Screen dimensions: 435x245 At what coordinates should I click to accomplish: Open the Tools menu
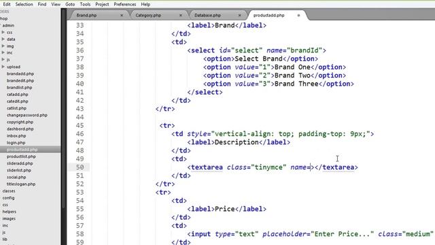click(x=85, y=5)
